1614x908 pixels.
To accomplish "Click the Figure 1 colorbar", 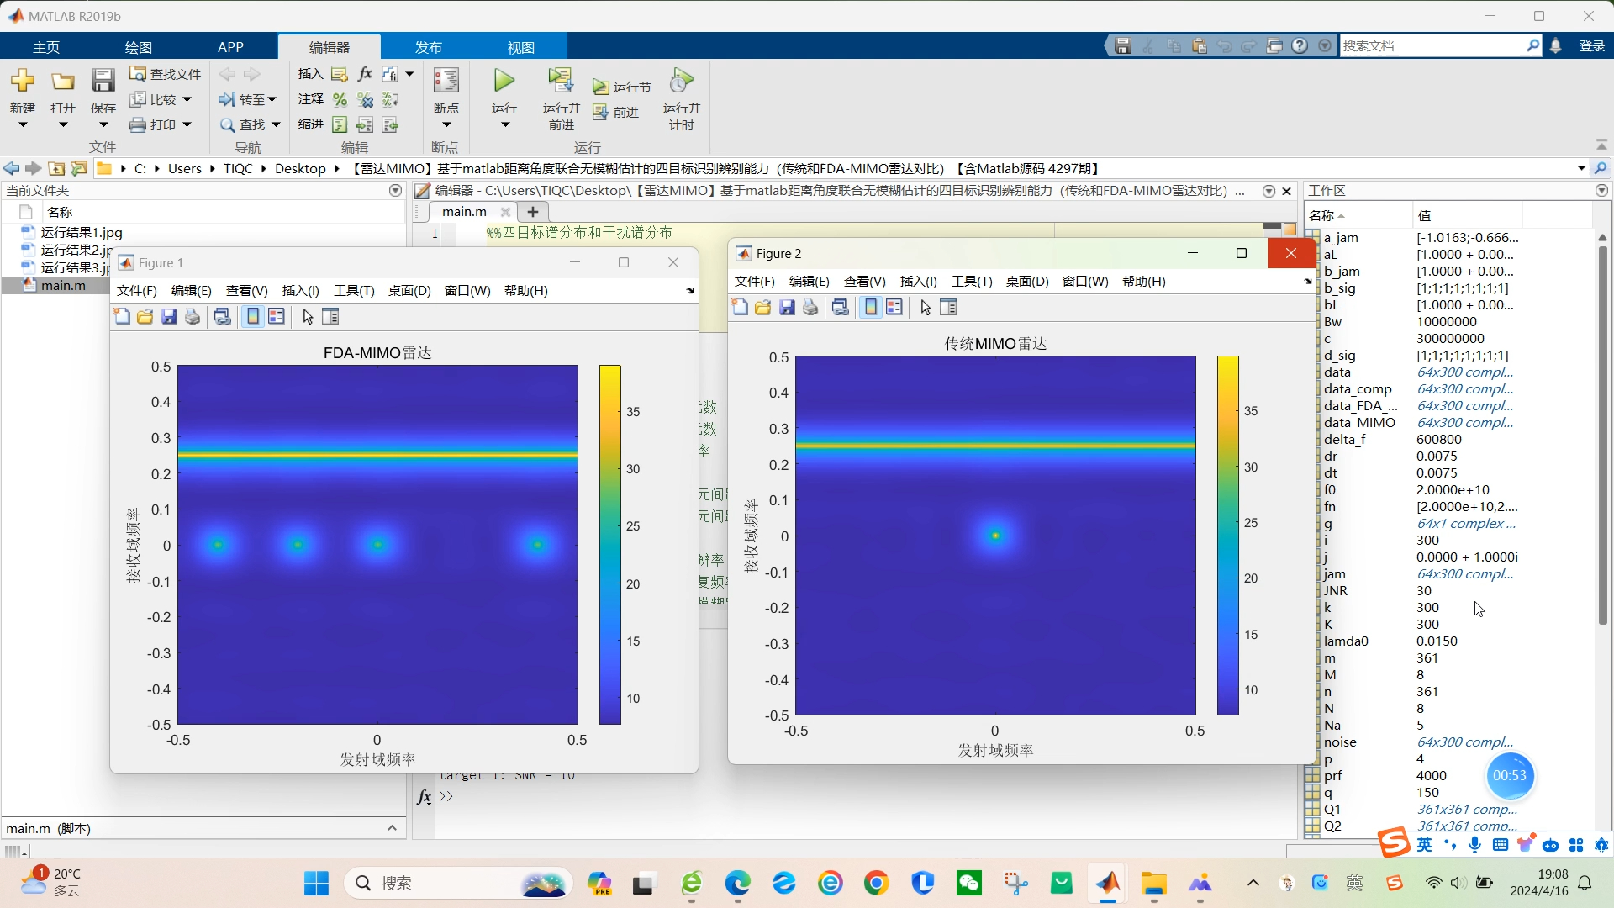I will pyautogui.click(x=609, y=545).
